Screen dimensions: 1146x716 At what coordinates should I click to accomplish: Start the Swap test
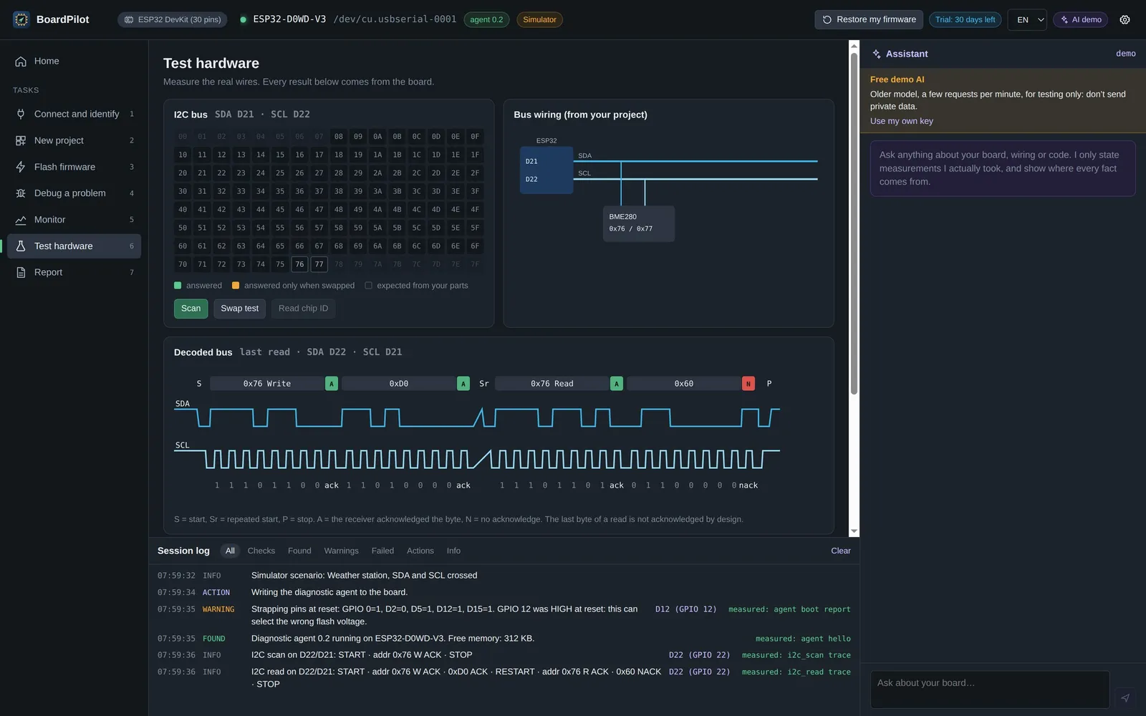point(239,309)
